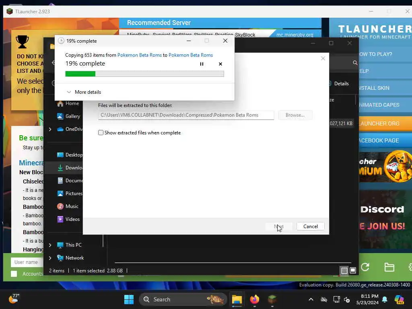This screenshot has width=412, height=309.
Task: Switch Explorer to details list view
Action: click(x=344, y=270)
